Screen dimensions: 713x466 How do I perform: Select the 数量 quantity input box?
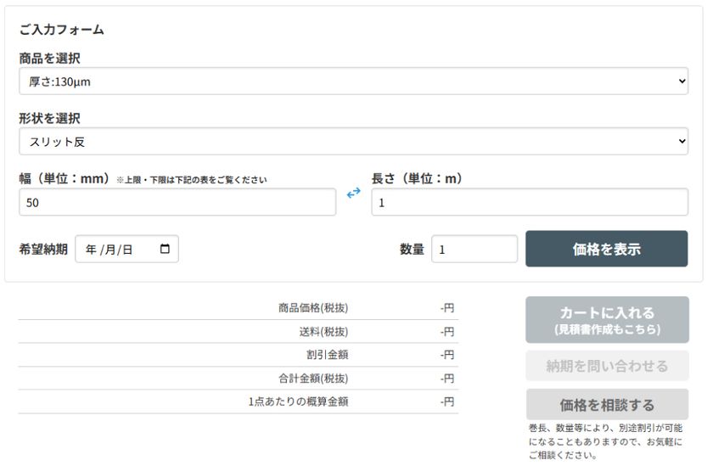474,250
